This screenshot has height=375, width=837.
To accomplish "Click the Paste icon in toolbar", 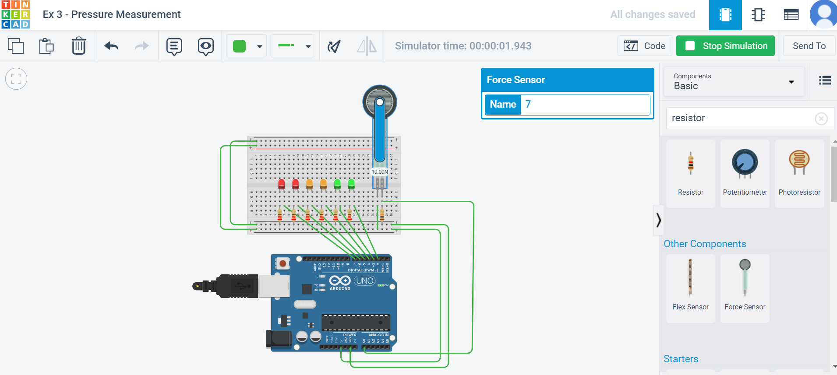I will (x=46, y=46).
